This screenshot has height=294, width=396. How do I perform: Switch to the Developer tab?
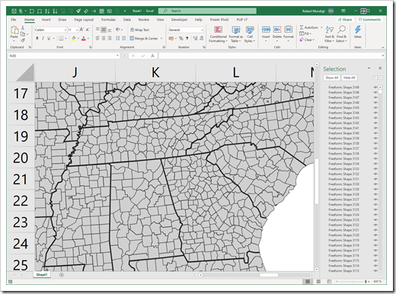pyautogui.click(x=179, y=20)
